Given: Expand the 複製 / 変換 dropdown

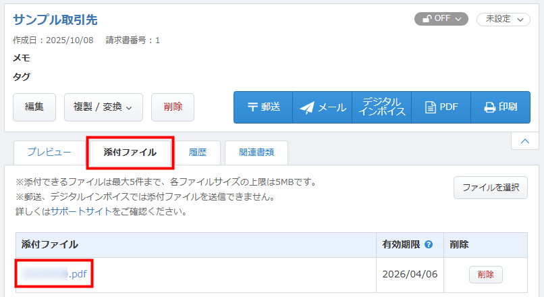Looking at the screenshot, I should coord(103,107).
